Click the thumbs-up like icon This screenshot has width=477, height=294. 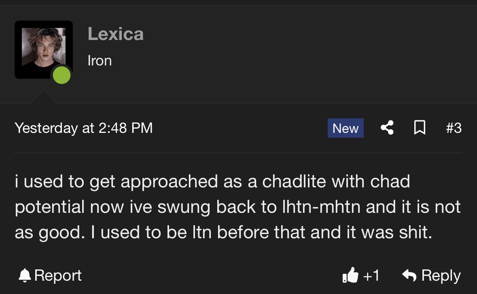click(350, 275)
